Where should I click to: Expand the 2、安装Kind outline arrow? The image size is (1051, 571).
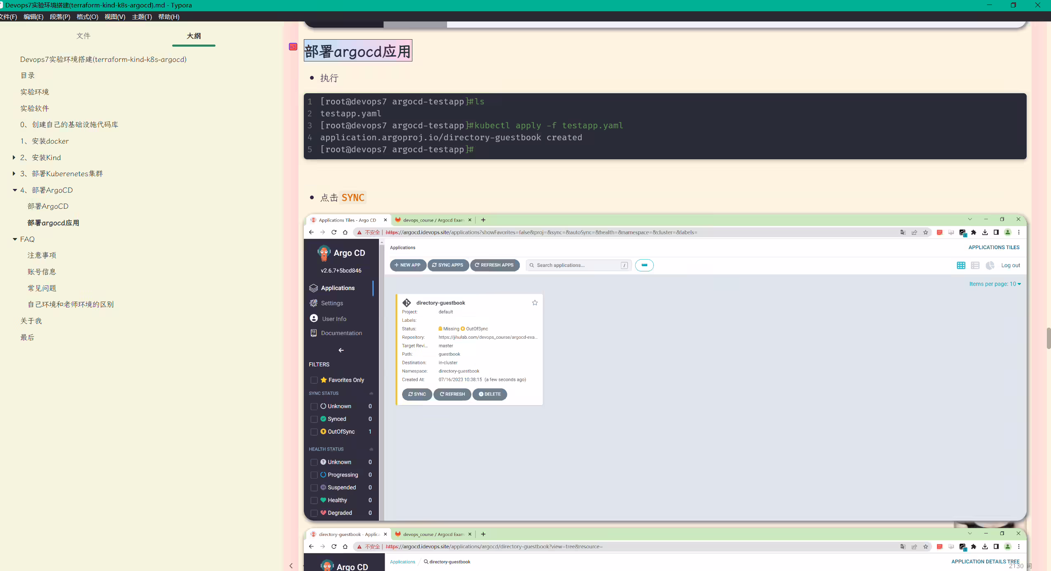[x=14, y=157]
